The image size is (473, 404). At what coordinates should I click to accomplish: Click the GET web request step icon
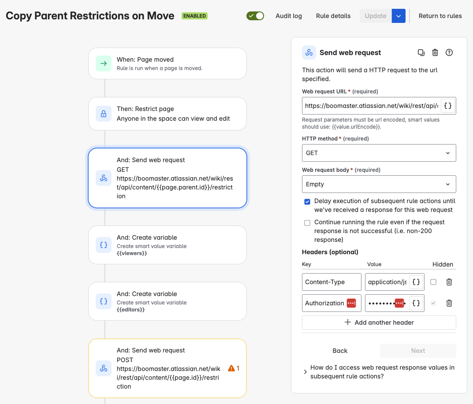[x=104, y=178]
